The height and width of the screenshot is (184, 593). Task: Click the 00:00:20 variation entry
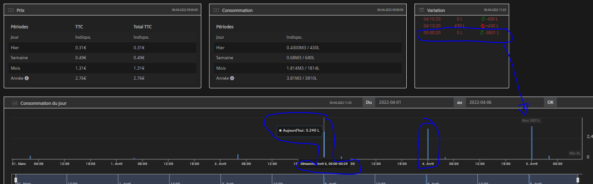(432, 33)
